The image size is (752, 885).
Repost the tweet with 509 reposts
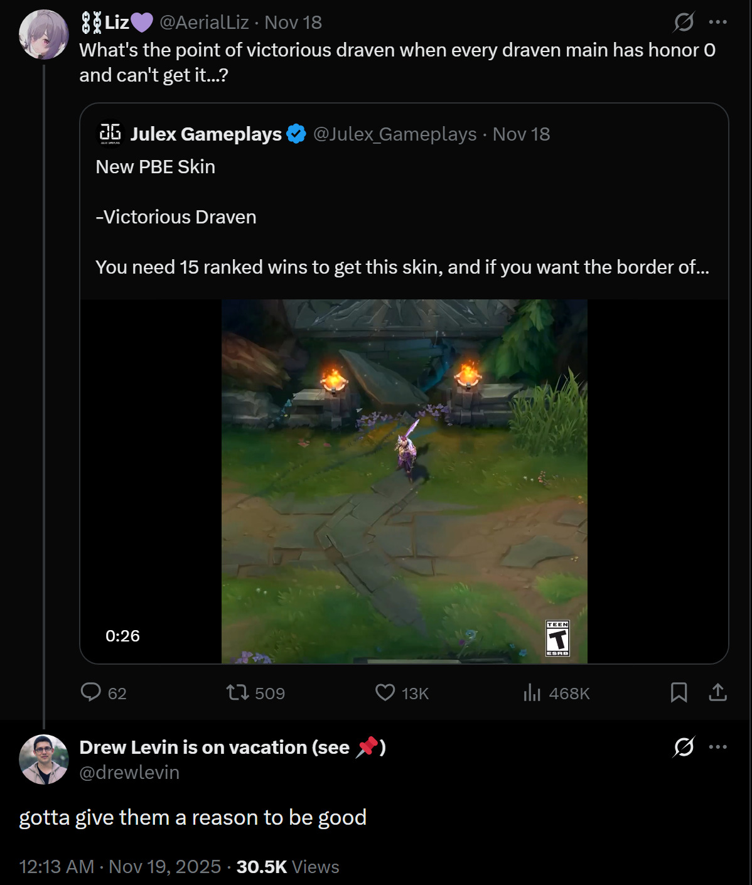tap(237, 692)
